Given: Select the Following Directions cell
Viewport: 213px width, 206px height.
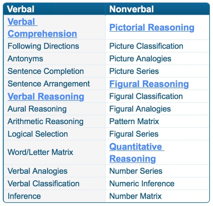Looking at the screenshot, I should [x=55, y=46].
